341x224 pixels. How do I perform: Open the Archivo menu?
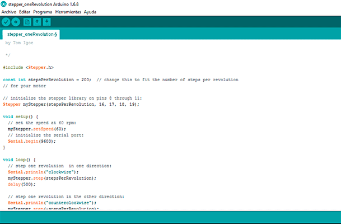(x=9, y=12)
